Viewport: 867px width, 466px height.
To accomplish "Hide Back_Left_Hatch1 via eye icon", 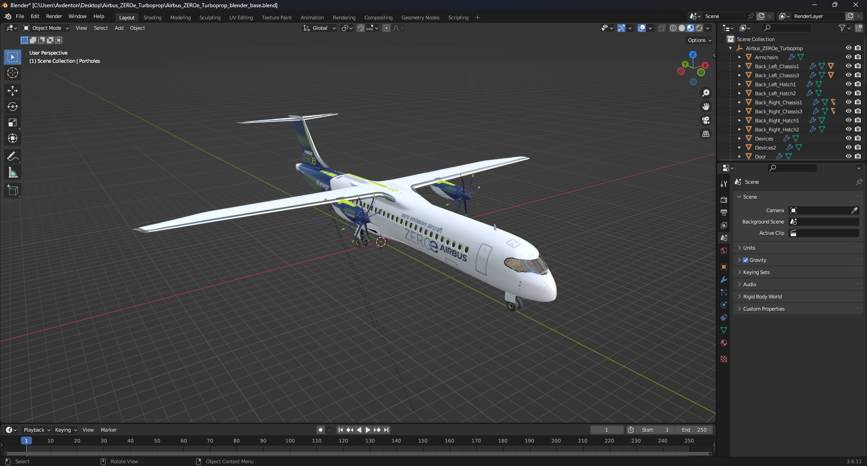I will pos(848,84).
